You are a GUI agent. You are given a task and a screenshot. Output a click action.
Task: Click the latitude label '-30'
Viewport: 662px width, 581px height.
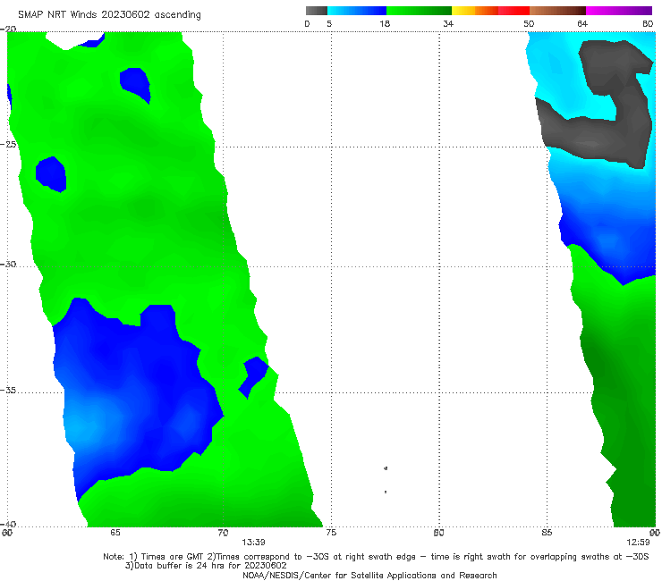tap(8, 264)
